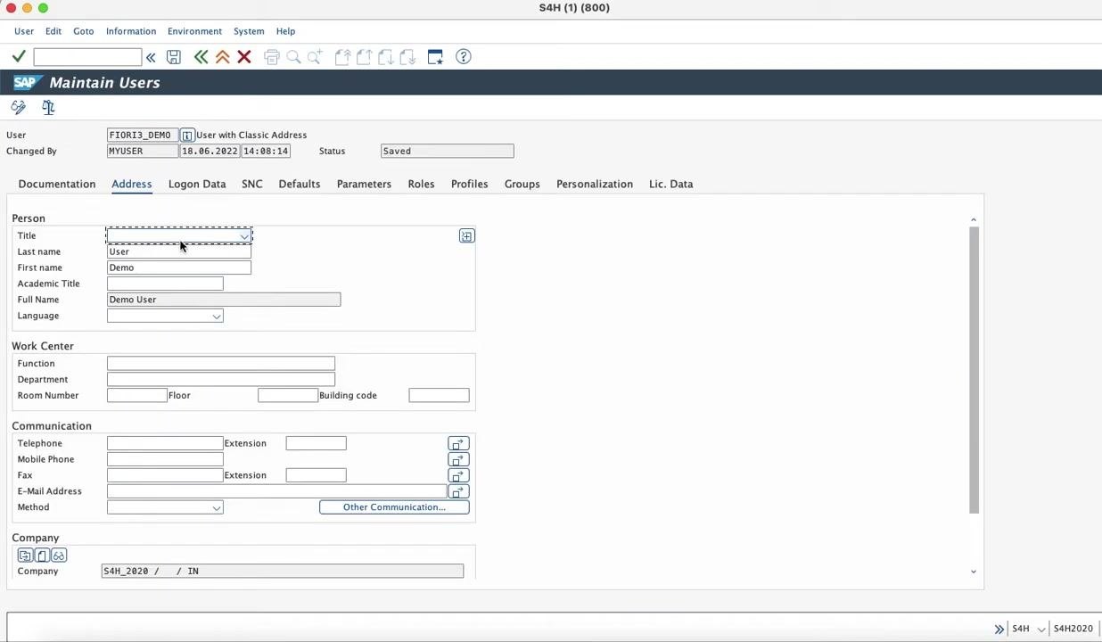This screenshot has height=642, width=1102.
Task: Click the Last Page icon
Action: click(407, 57)
